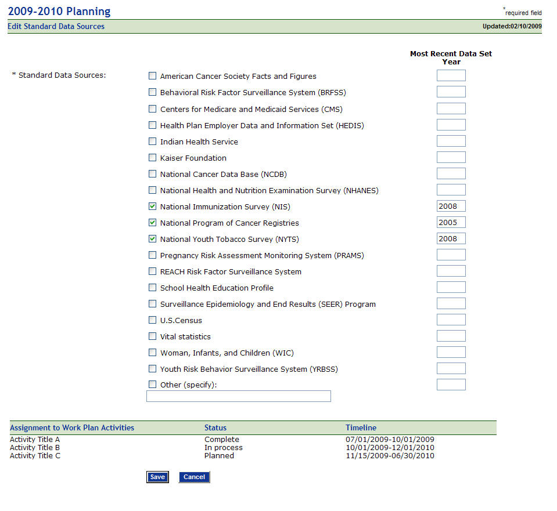This screenshot has width=557, height=511.
Task: Tick the Kaiser Foundation checkbox
Action: [x=152, y=157]
